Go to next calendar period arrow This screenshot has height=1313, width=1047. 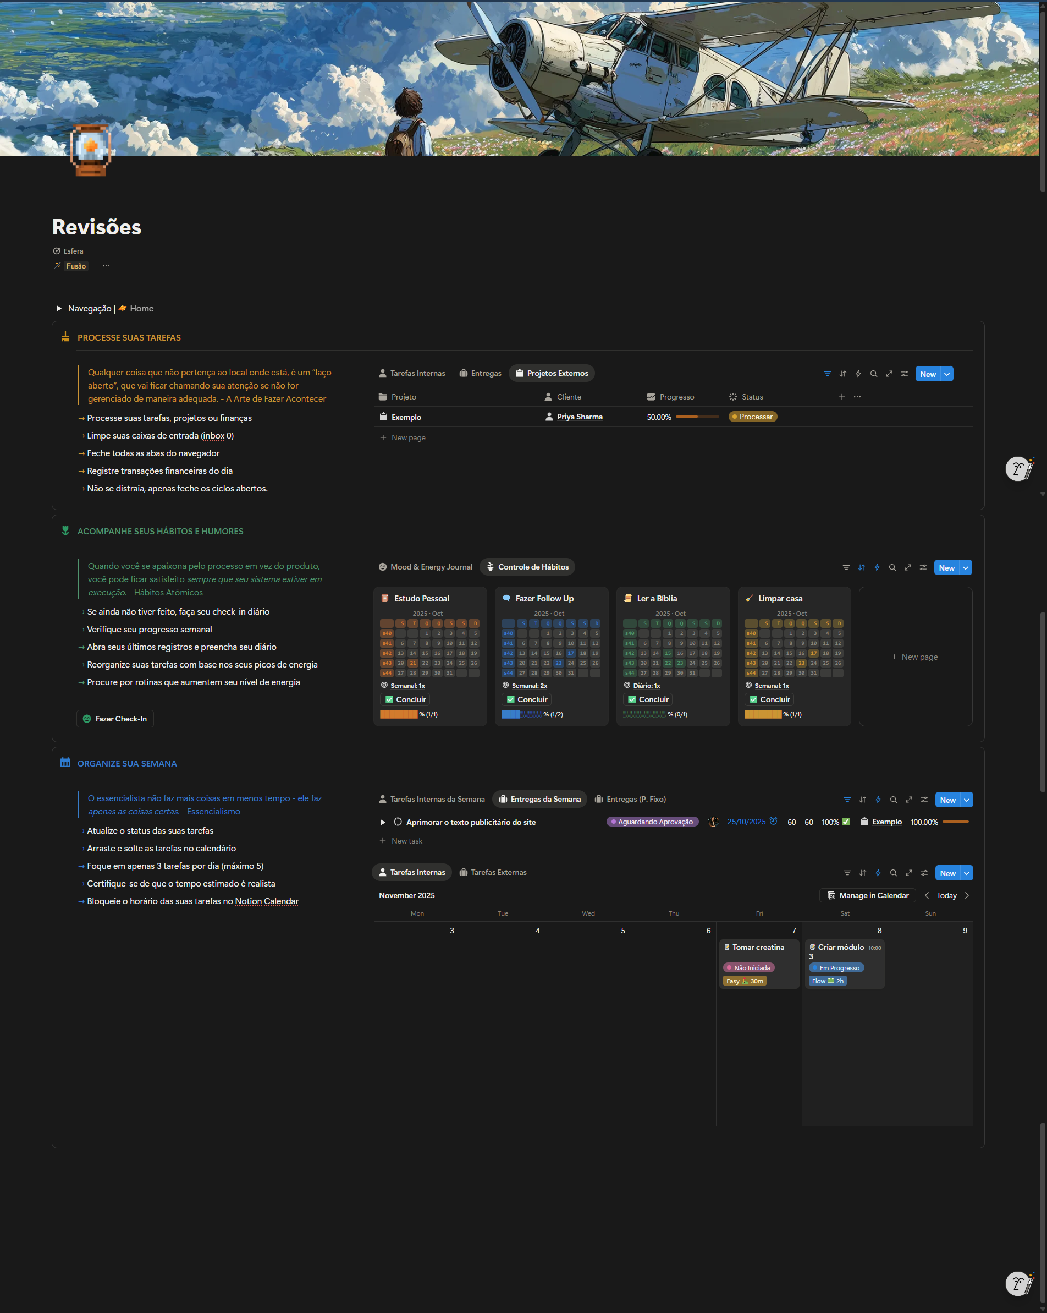coord(967,896)
